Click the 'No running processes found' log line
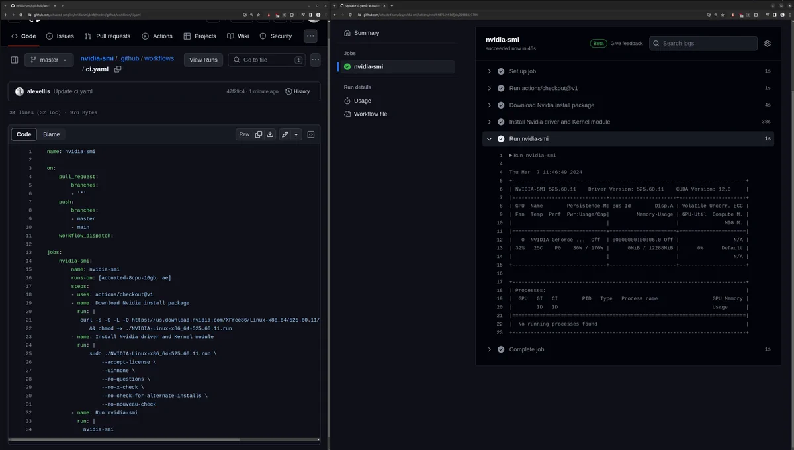794x450 pixels. click(558, 324)
